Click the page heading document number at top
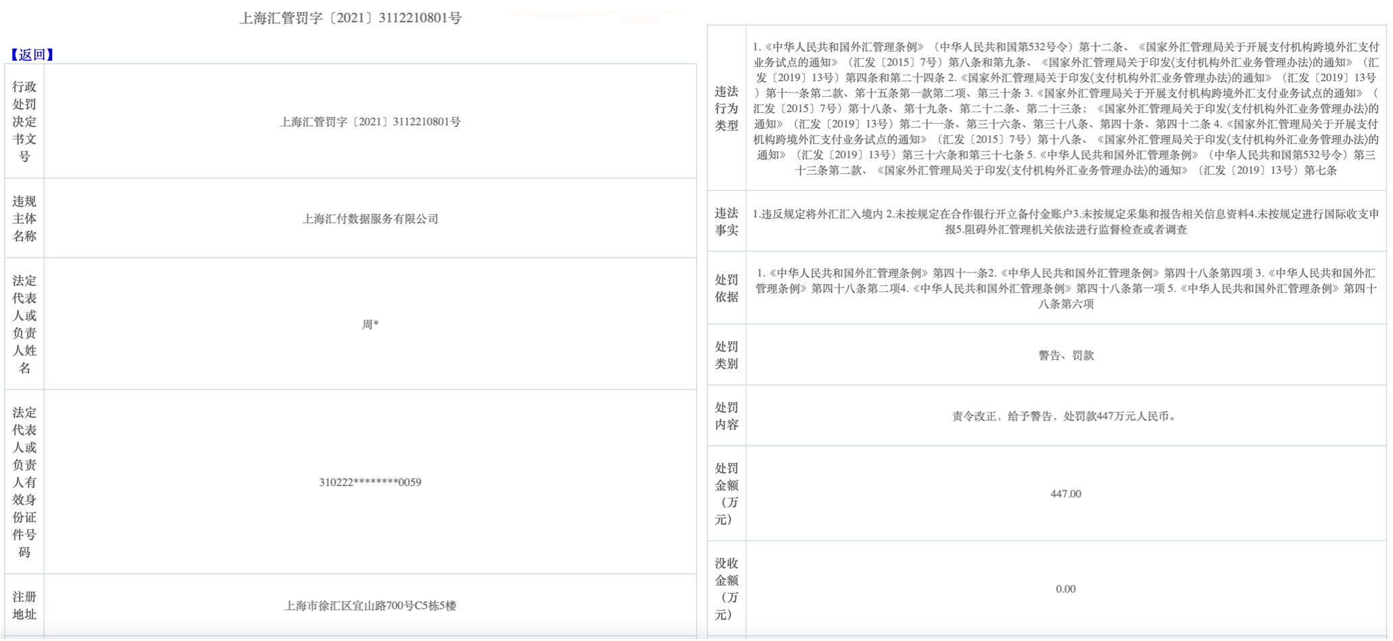Screen dimensions: 1393x641 pyautogui.click(x=350, y=18)
